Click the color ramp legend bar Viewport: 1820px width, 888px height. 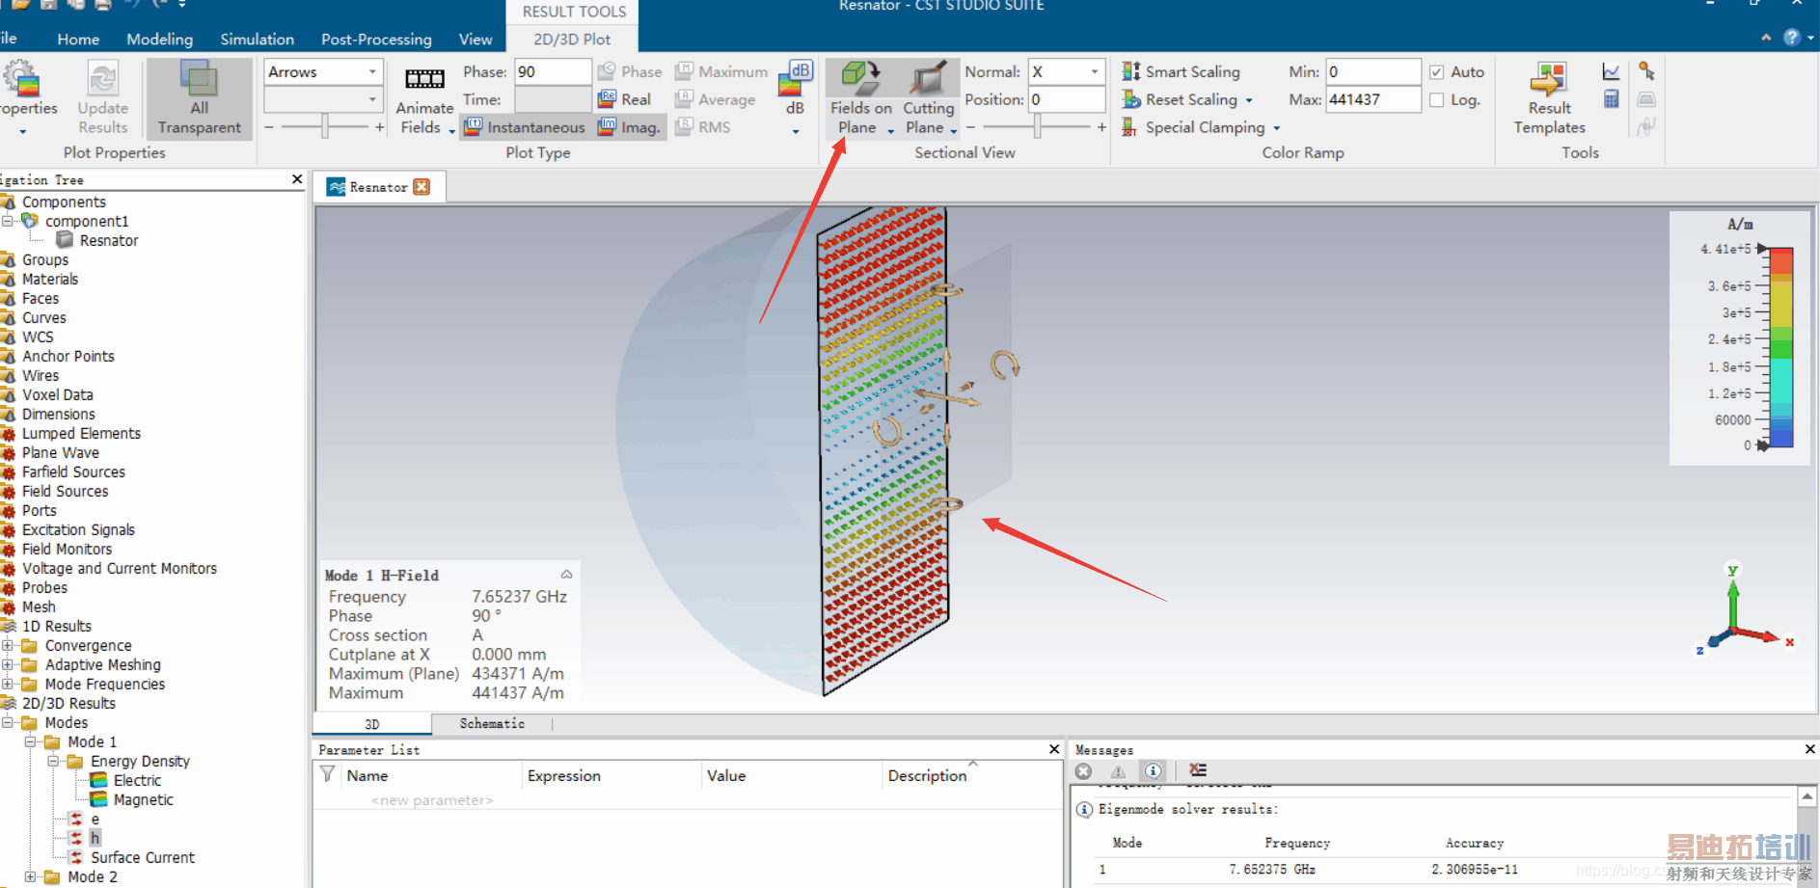1780,348
